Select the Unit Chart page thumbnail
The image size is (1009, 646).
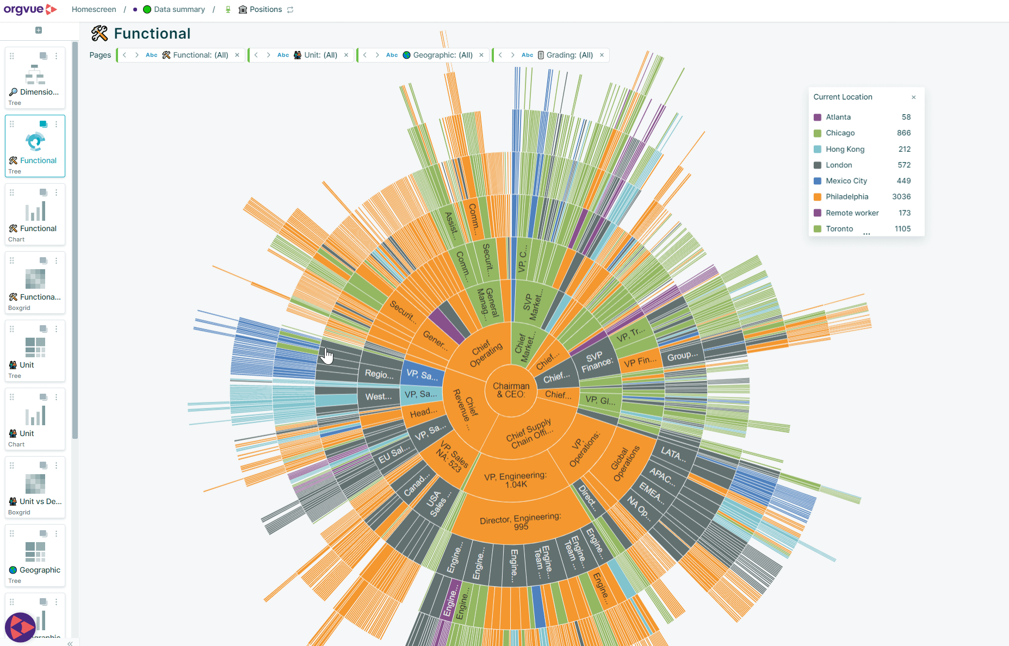click(35, 419)
